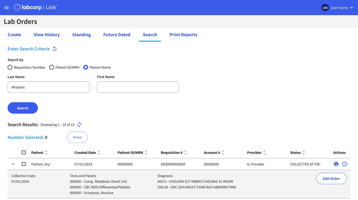
Task: Open the hamburger navigation menu
Action: pyautogui.click(x=7, y=7)
